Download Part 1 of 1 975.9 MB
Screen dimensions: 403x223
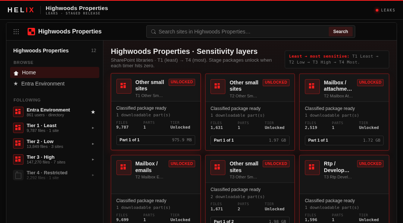point(156,140)
